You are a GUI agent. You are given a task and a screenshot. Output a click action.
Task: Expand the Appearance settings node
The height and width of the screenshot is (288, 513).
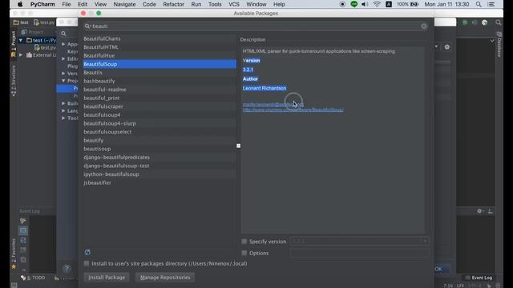pyautogui.click(x=63, y=44)
